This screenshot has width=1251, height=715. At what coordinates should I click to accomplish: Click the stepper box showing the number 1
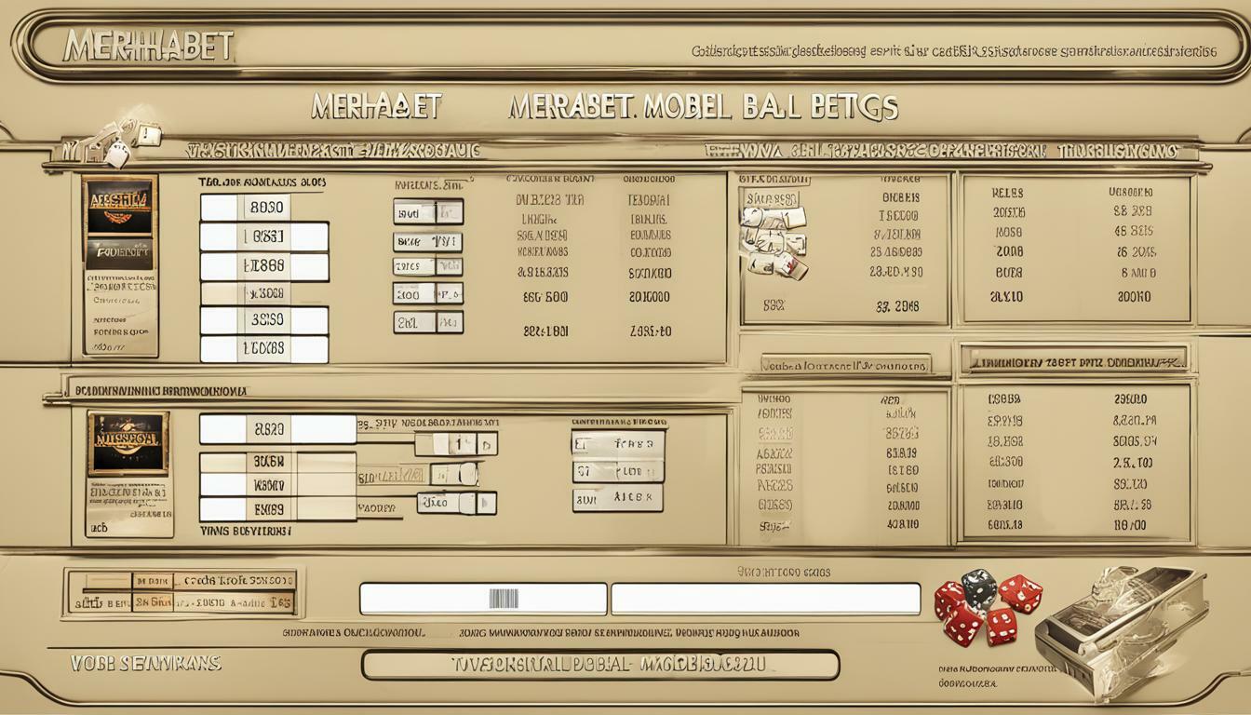456,443
